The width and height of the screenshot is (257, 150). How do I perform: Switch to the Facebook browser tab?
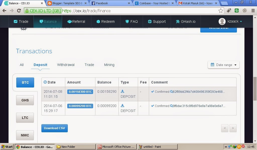pyautogui.click(x=111, y=3)
